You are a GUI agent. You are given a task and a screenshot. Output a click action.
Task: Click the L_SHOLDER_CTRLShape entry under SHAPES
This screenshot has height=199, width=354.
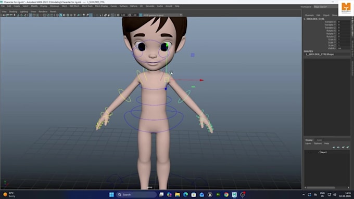pyautogui.click(x=320, y=55)
